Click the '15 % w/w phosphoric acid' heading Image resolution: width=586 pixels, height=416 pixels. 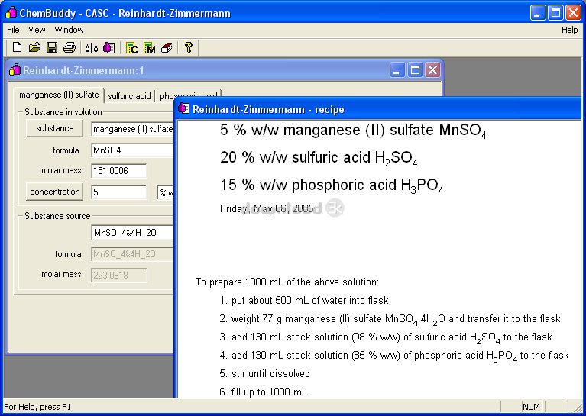point(332,185)
